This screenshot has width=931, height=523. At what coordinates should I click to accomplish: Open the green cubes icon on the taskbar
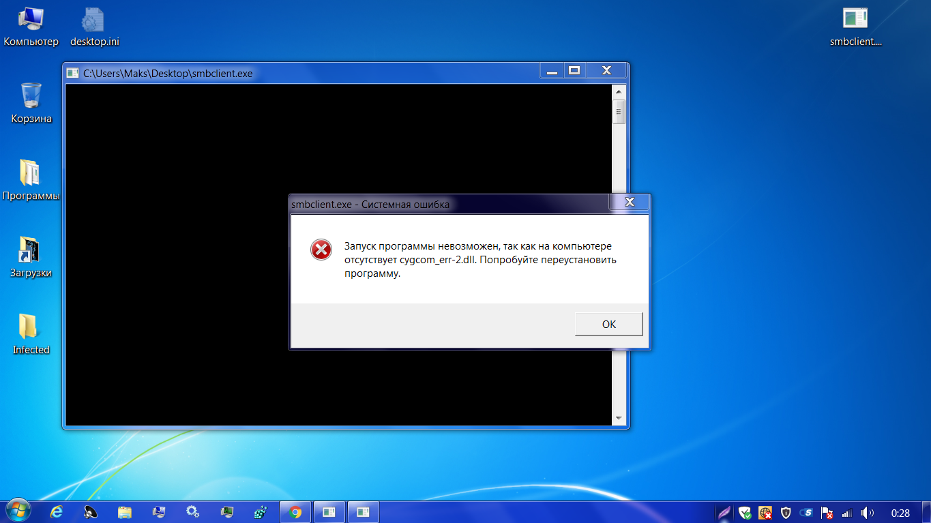coord(261,512)
